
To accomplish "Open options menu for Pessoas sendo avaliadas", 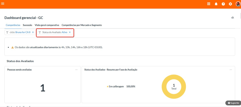I will (76, 70).
